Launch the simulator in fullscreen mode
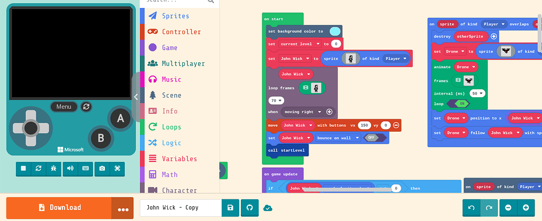 coord(117,169)
